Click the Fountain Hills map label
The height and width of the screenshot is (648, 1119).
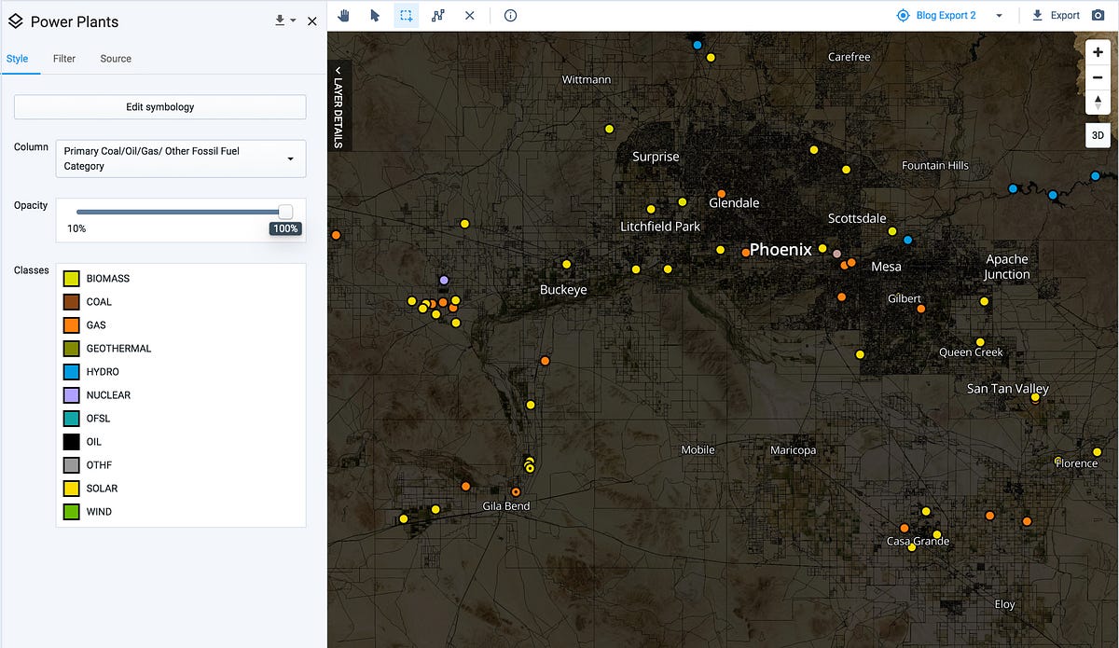click(935, 165)
